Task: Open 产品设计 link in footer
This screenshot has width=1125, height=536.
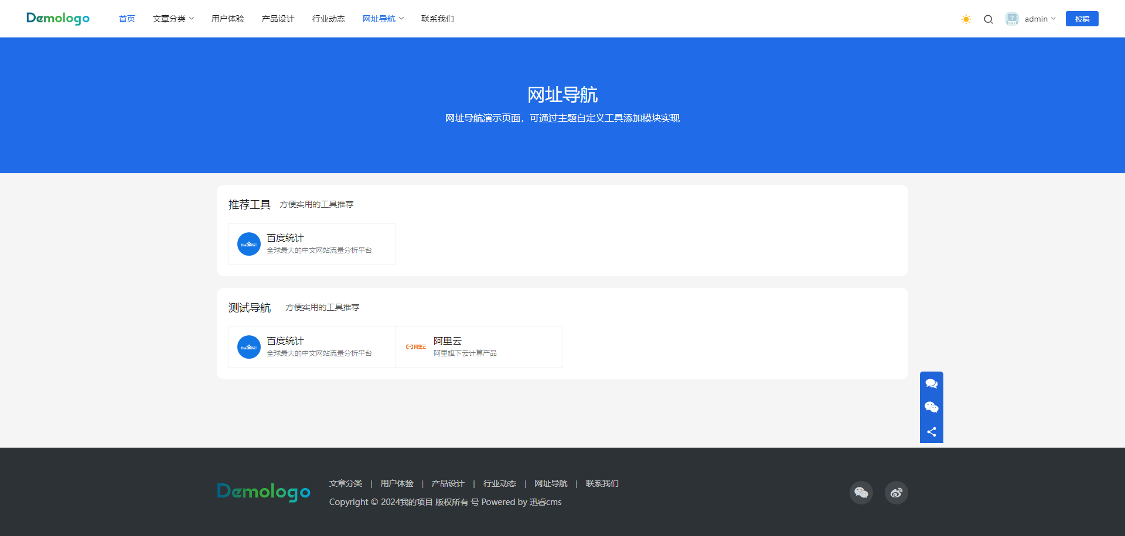Action: point(447,483)
